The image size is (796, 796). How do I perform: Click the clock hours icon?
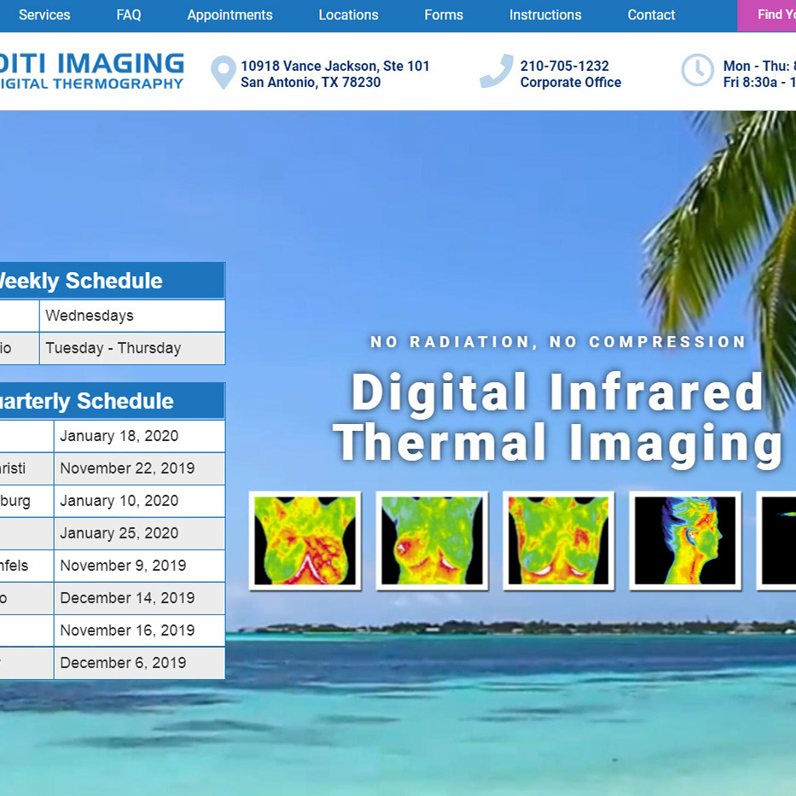[x=697, y=70]
